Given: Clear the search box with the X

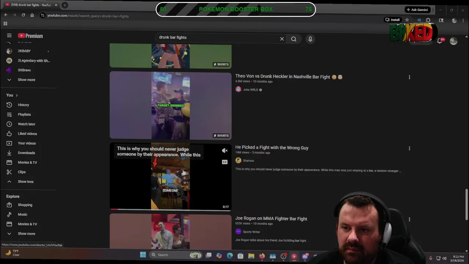Looking at the screenshot, I should pos(282,39).
